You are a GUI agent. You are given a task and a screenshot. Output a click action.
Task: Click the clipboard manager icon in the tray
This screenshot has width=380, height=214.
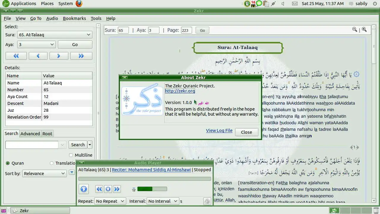point(266,4)
